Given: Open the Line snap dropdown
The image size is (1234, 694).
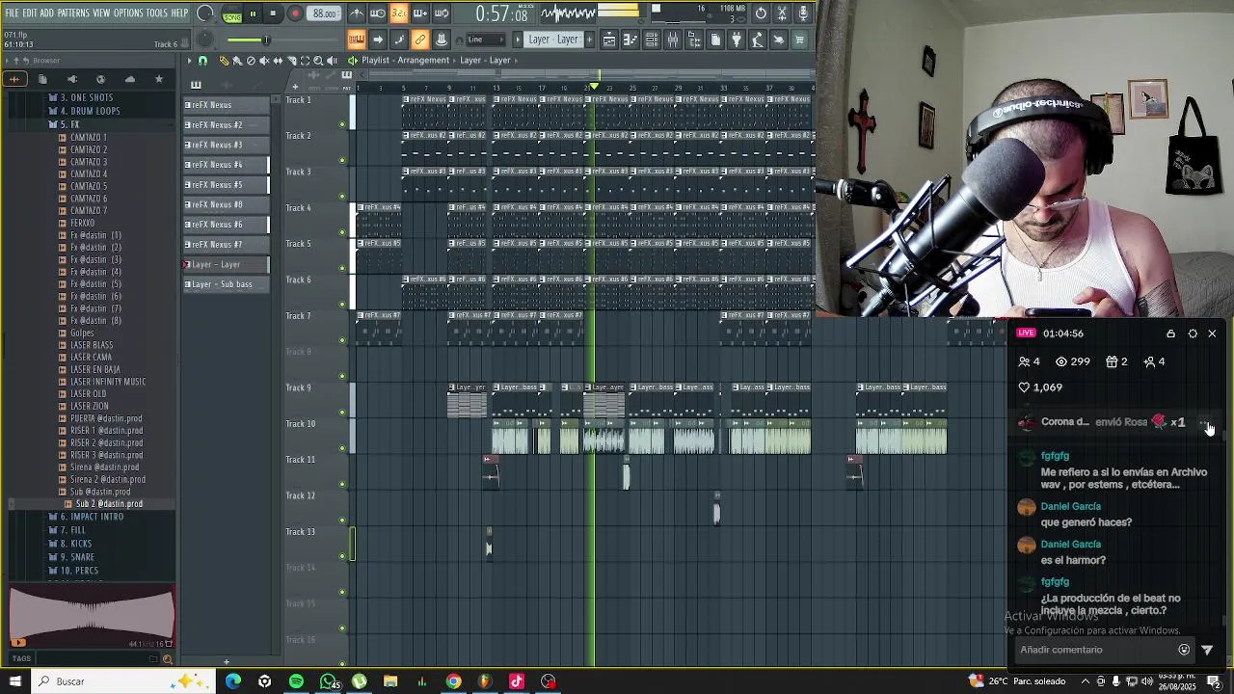Looking at the screenshot, I should click(x=486, y=40).
